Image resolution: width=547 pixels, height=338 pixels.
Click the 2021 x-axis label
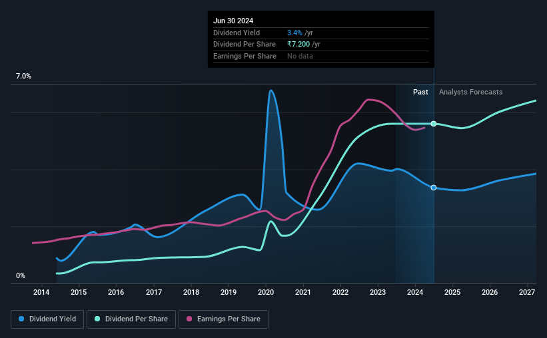(x=302, y=292)
